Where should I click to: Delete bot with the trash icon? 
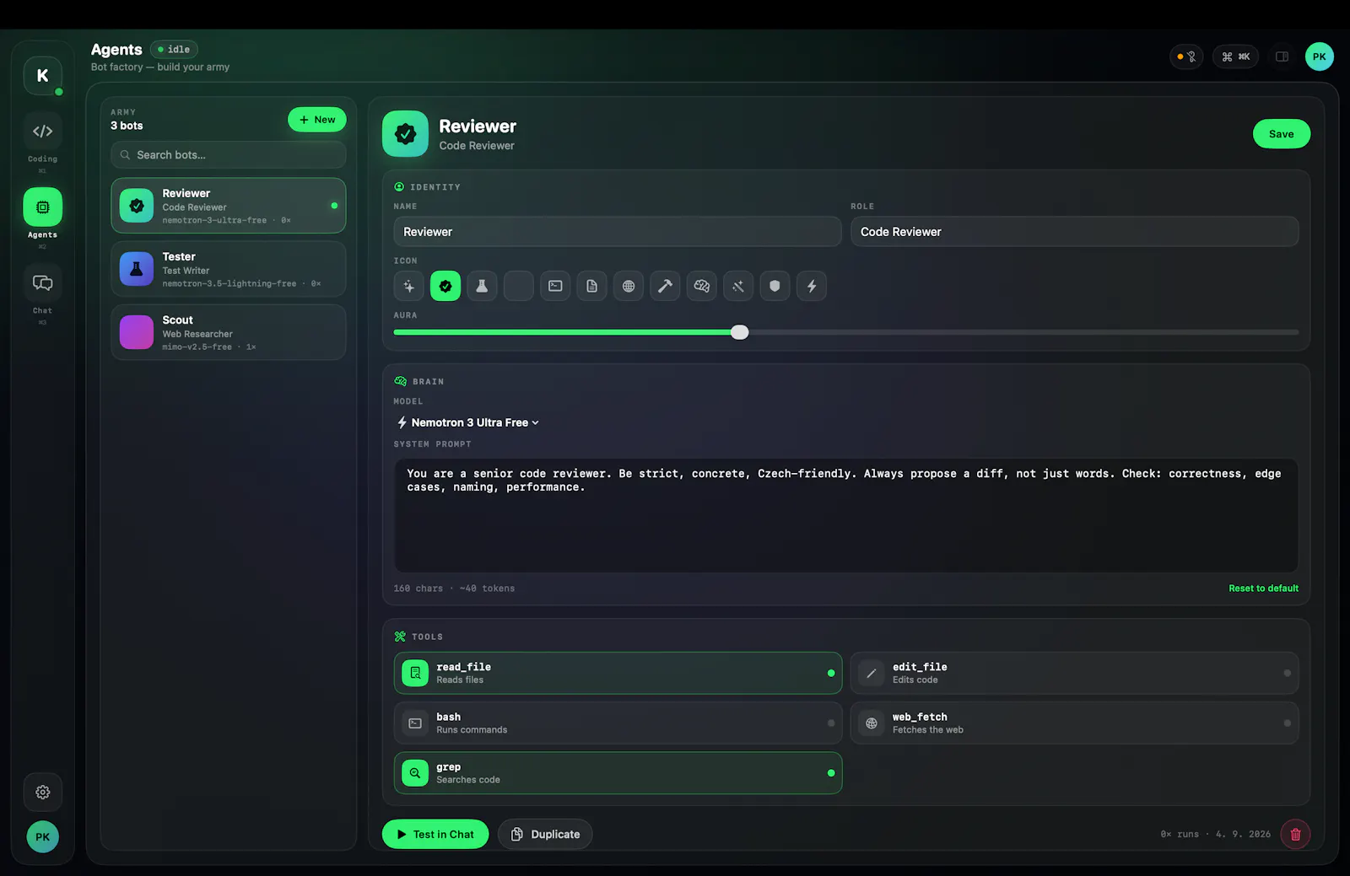coord(1295,834)
